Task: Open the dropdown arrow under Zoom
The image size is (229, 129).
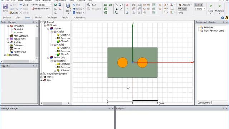Action: (68, 13)
